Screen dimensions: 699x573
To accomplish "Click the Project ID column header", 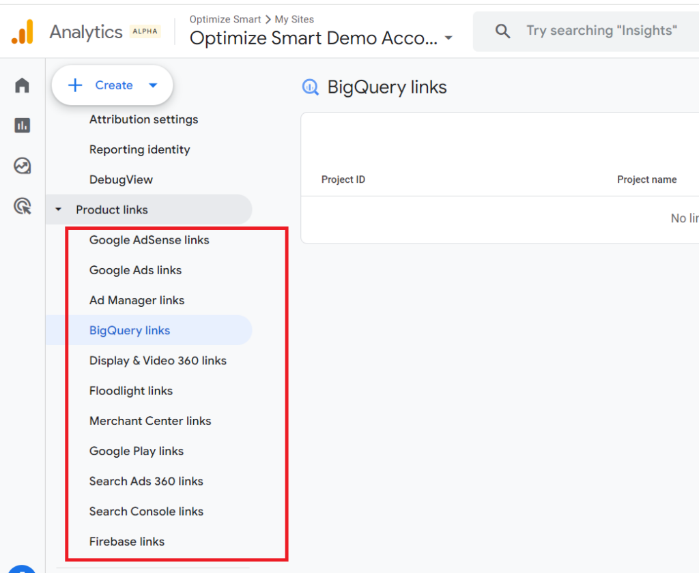I will 343,179.
